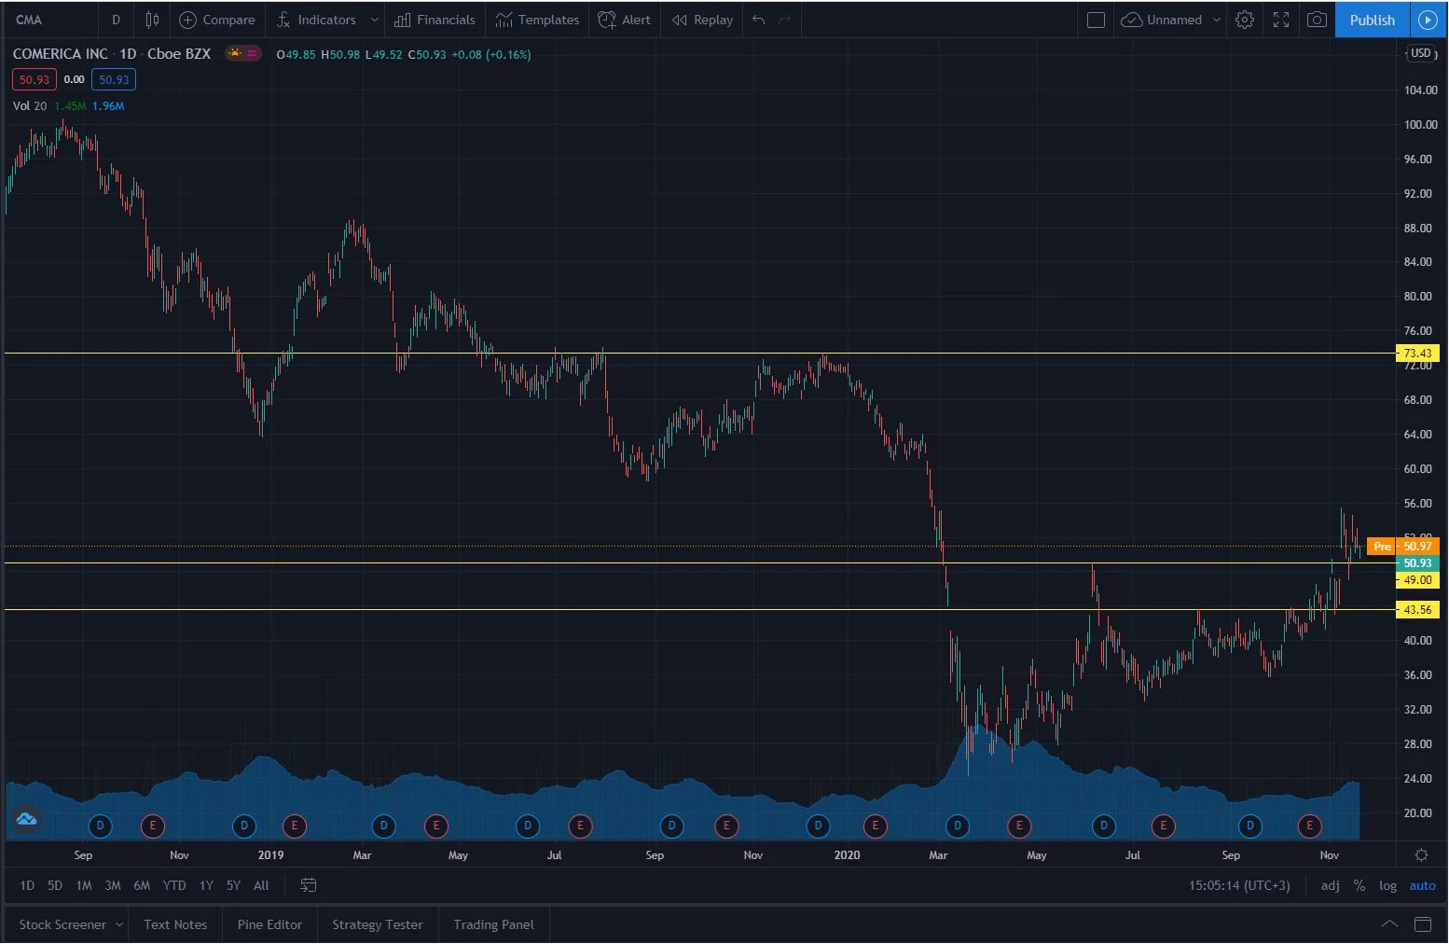
Task: Open the earnings marker just left of Nov 2020
Action: click(x=1309, y=826)
